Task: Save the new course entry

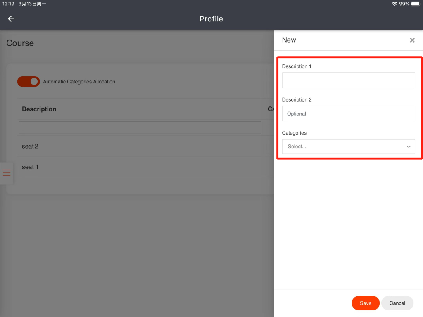Action: coord(365,303)
